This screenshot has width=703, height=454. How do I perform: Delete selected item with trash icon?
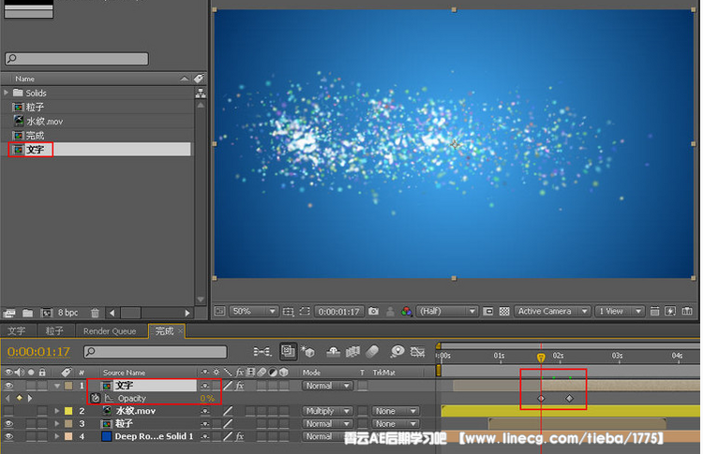point(95,313)
